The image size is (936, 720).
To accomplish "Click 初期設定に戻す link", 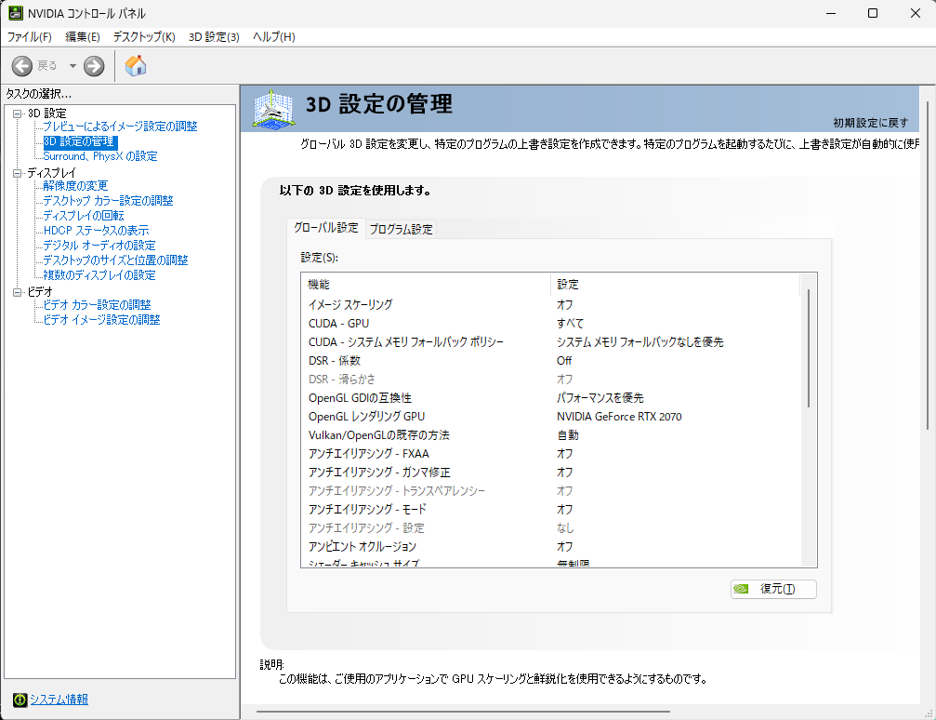I will tap(871, 123).
